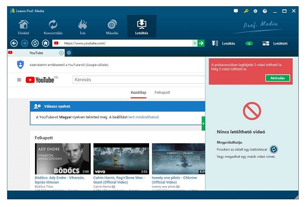Click the green download counter badge
The height and width of the screenshot is (207, 306).
pyautogui.click(x=249, y=43)
